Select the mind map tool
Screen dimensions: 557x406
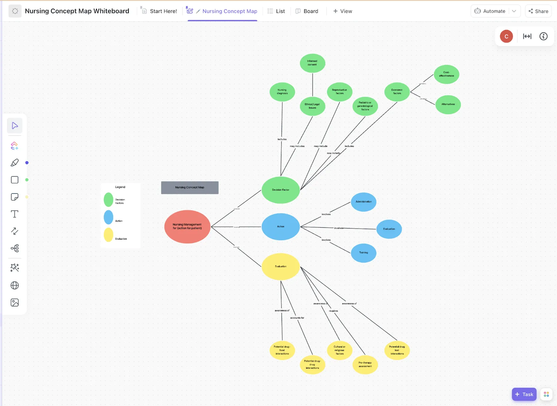pos(15,248)
